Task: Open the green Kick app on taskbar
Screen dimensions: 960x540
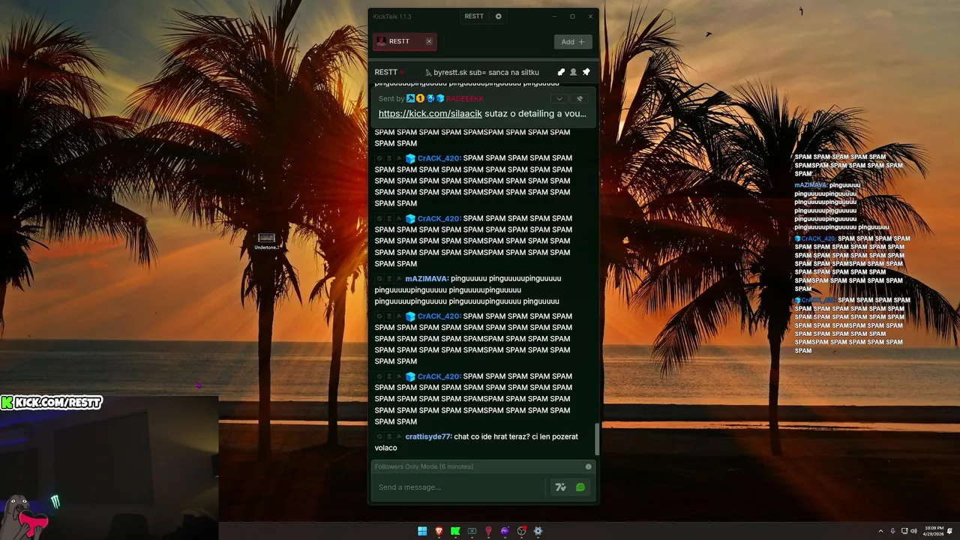Action: point(455,531)
